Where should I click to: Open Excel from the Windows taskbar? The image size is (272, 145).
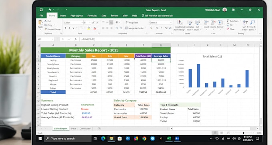pyautogui.click(x=169, y=139)
